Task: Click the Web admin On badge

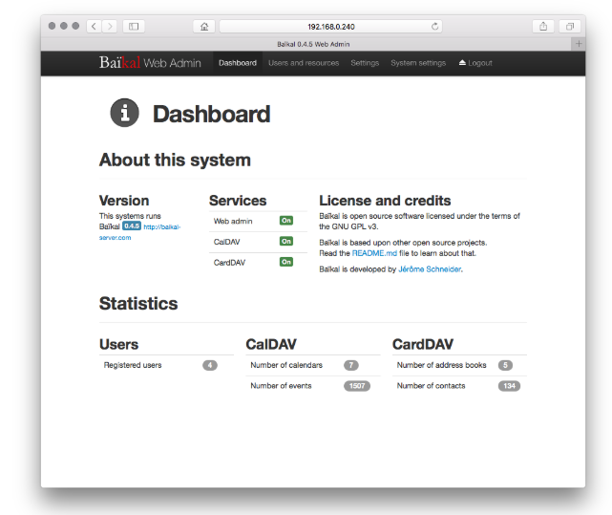Action: (x=286, y=221)
